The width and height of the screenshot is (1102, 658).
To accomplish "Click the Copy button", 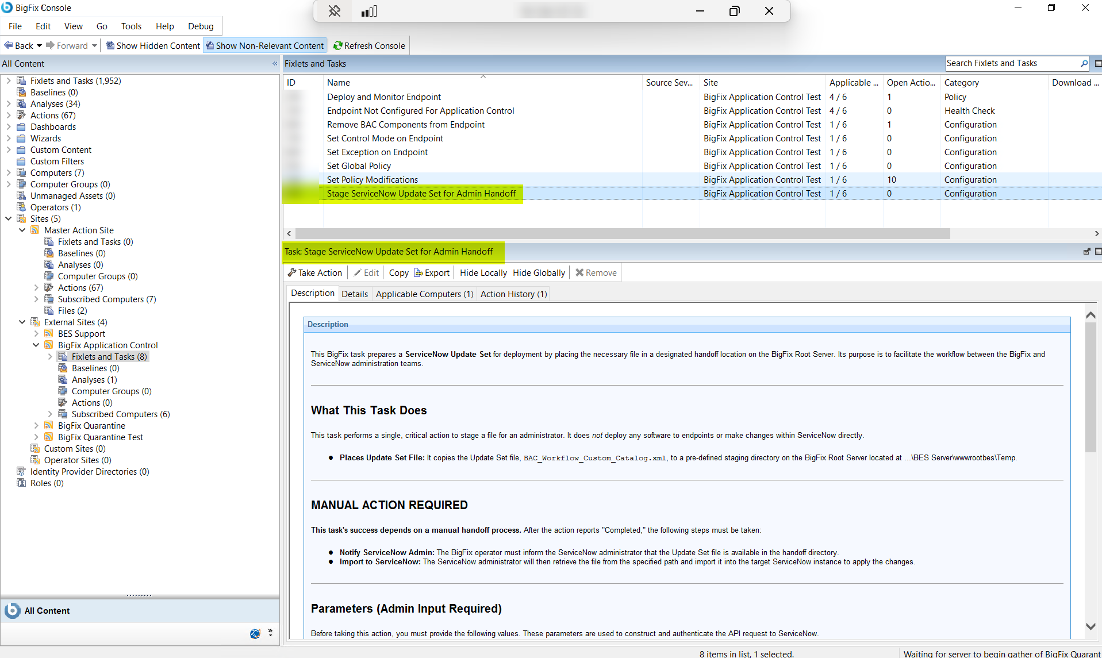I will click(x=398, y=273).
